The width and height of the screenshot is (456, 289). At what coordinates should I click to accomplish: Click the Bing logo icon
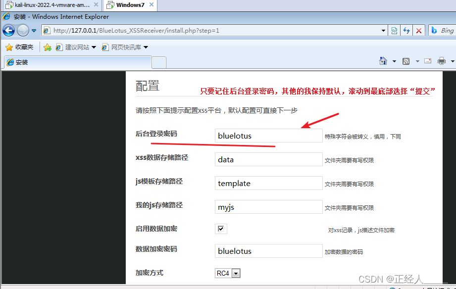click(x=434, y=30)
